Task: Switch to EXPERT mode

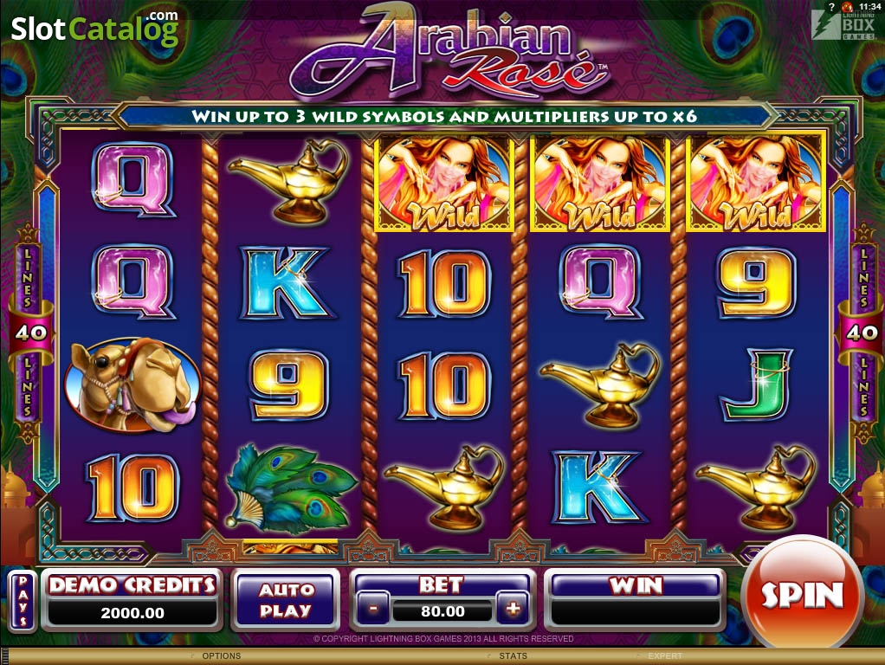Action: 665,656
